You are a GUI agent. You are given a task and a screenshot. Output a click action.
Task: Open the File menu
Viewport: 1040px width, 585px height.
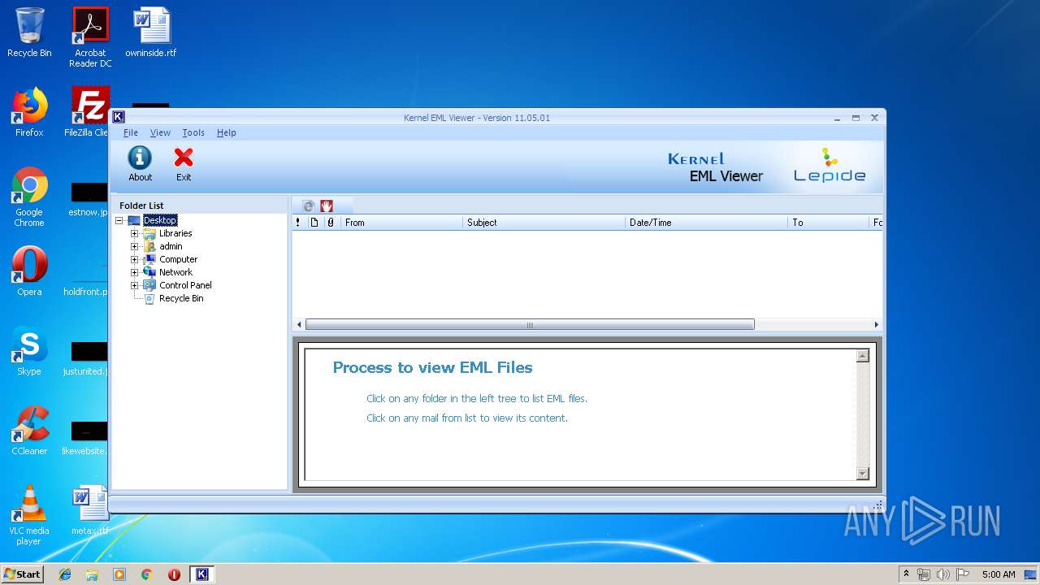tap(130, 132)
